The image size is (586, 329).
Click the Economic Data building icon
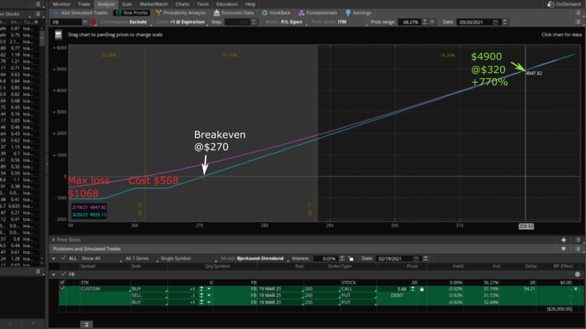tap(216, 13)
